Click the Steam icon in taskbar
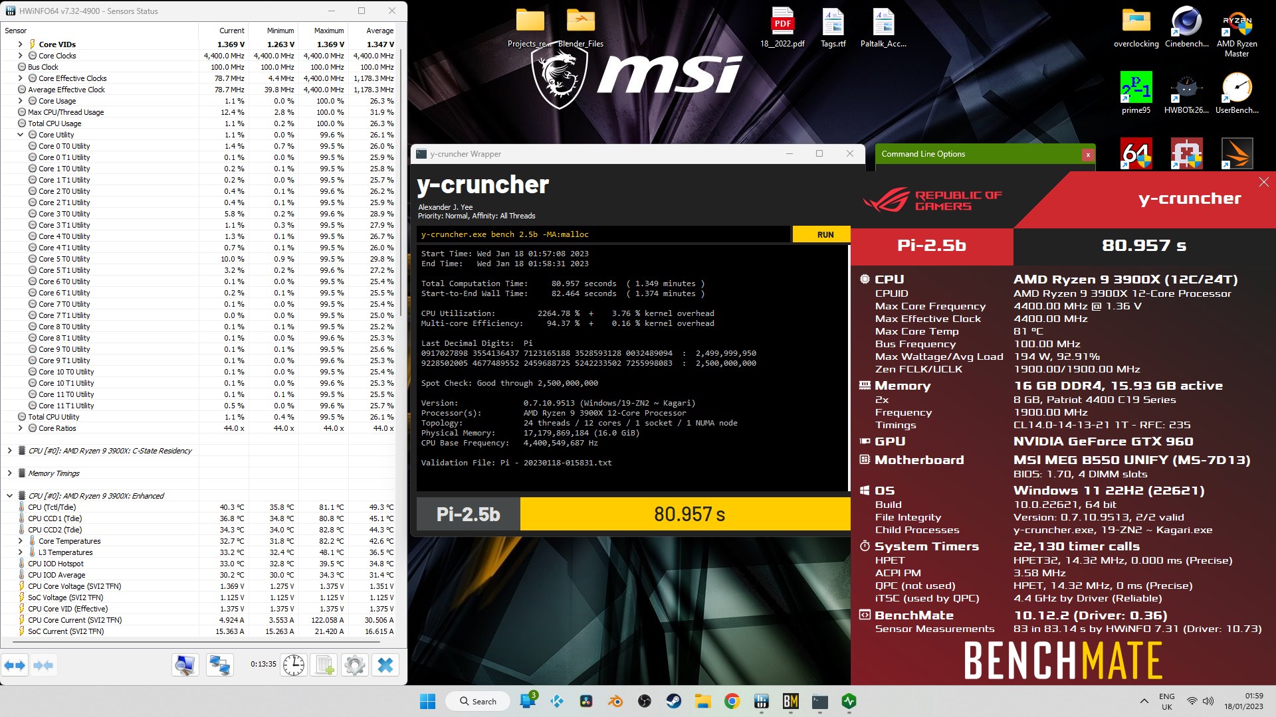1276x717 pixels. tap(674, 701)
